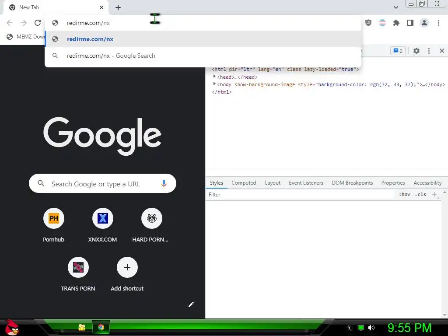Switch to the Layout tab
Image resolution: width=448 pixels, height=336 pixels.
coord(273,183)
